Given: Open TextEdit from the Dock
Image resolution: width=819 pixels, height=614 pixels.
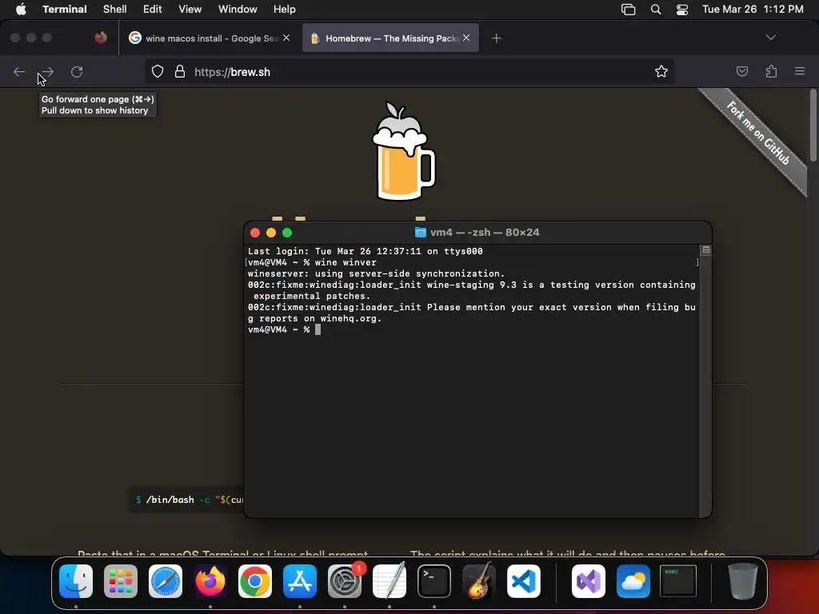Looking at the screenshot, I should 390,581.
